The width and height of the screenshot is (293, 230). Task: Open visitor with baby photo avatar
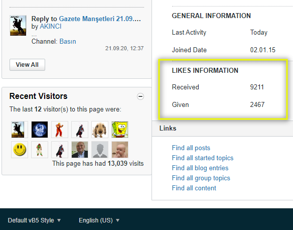120,150
